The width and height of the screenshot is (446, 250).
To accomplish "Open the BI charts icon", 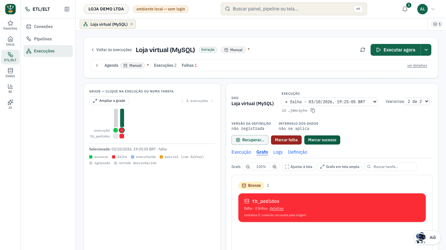I will [10, 89].
